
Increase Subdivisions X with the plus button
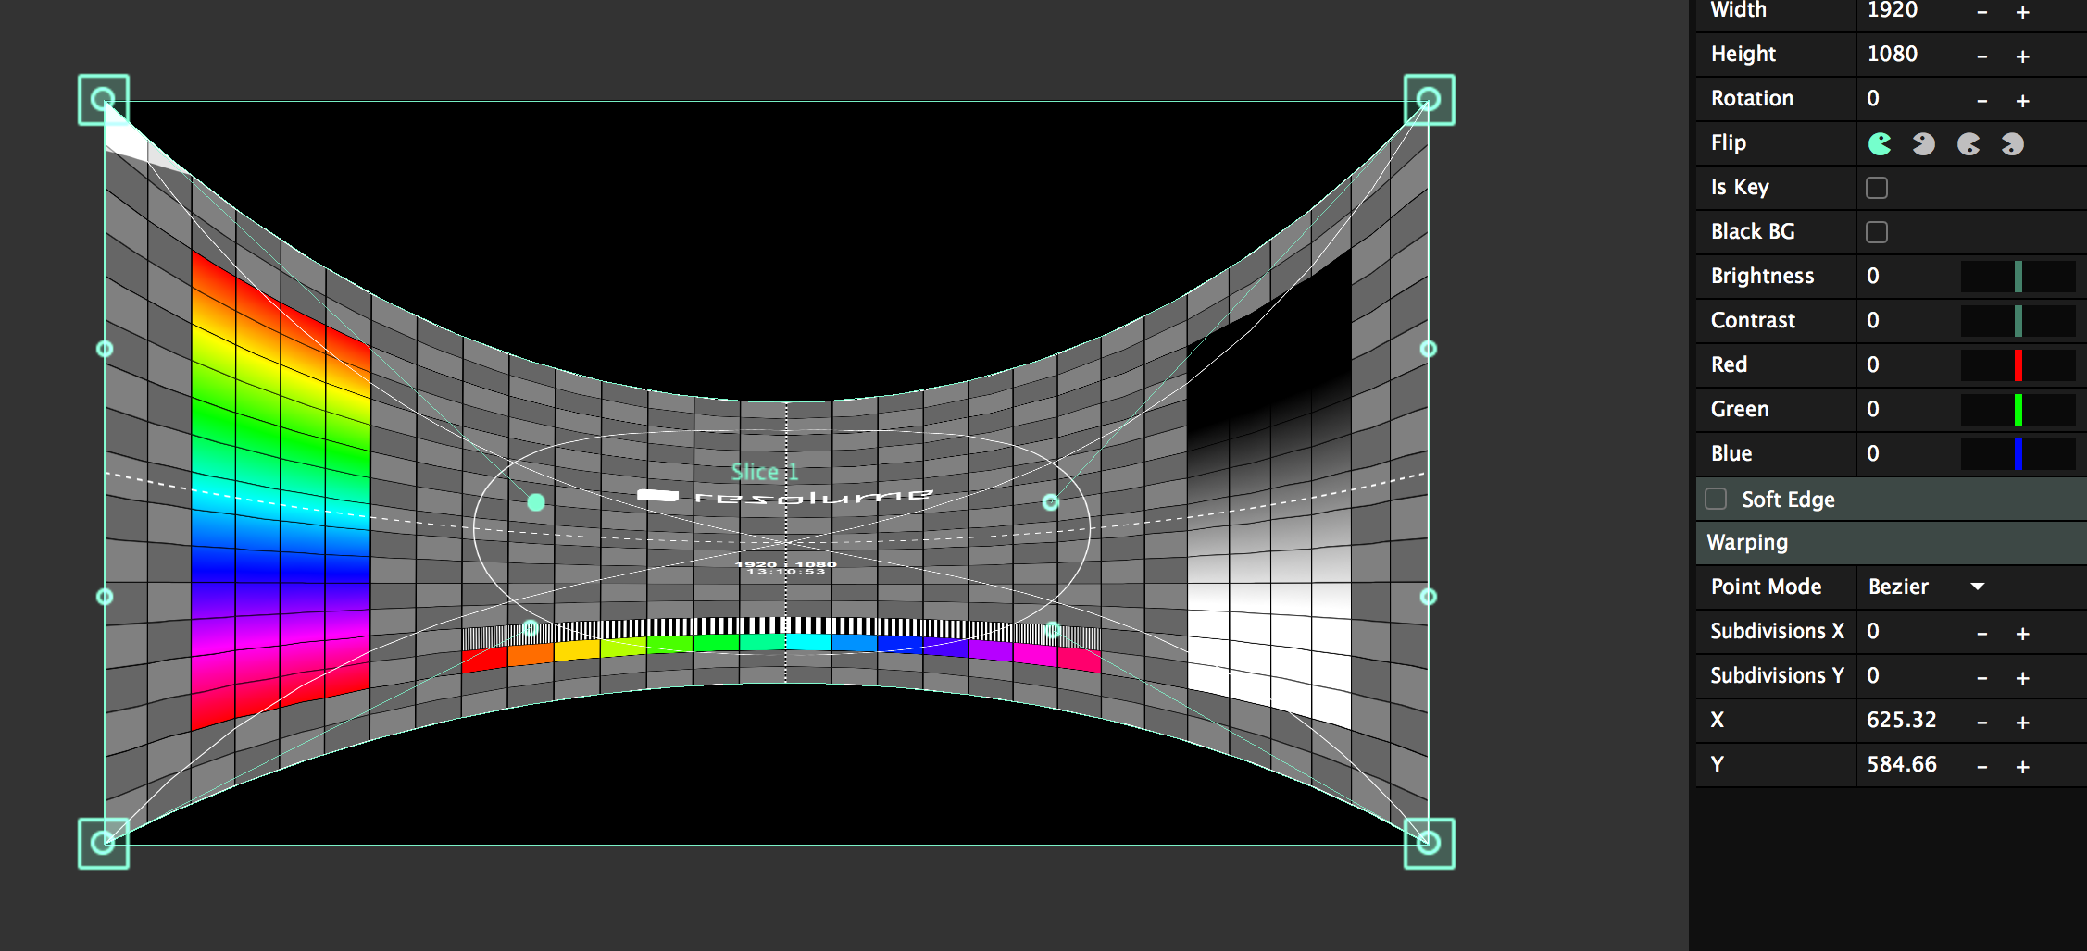(2023, 634)
